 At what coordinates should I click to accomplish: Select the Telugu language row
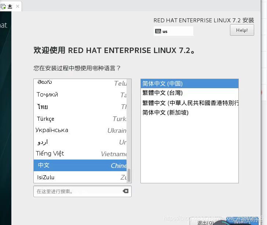[80, 83]
